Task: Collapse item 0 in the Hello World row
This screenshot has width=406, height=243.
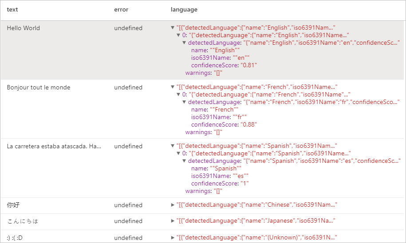Action: coord(179,35)
